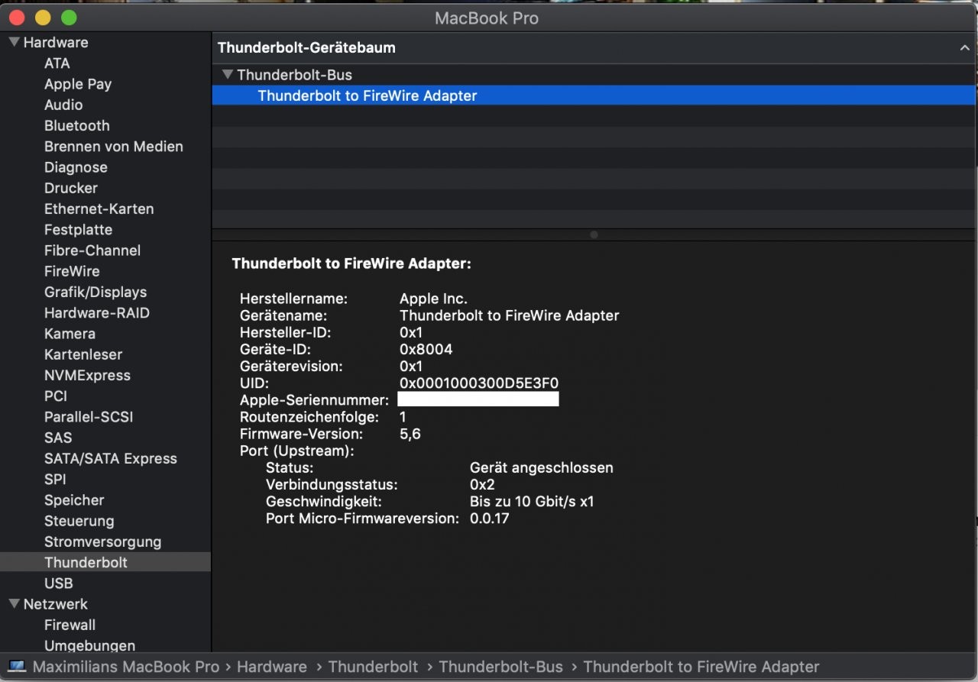Click the Verbindungsstatus value 0x2
Image resolution: width=978 pixels, height=682 pixels.
coord(483,485)
